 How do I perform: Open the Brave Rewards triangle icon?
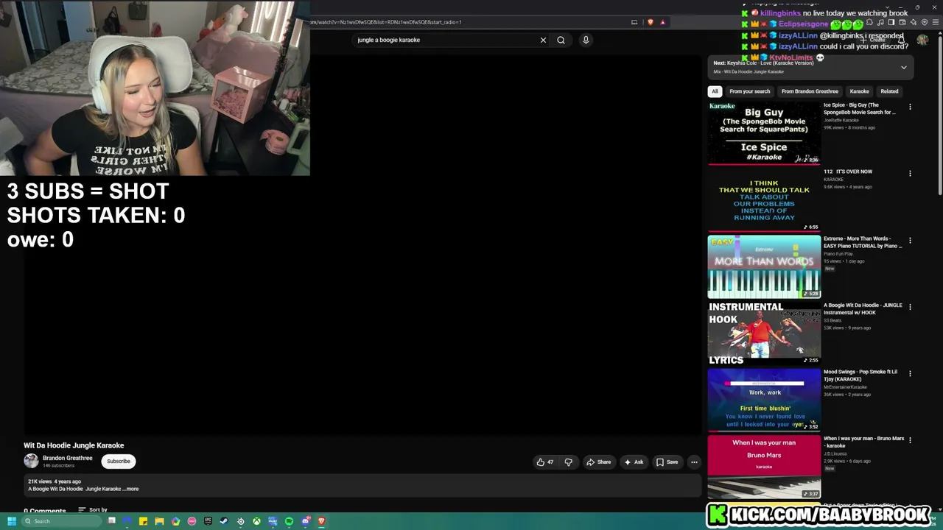[662, 22]
